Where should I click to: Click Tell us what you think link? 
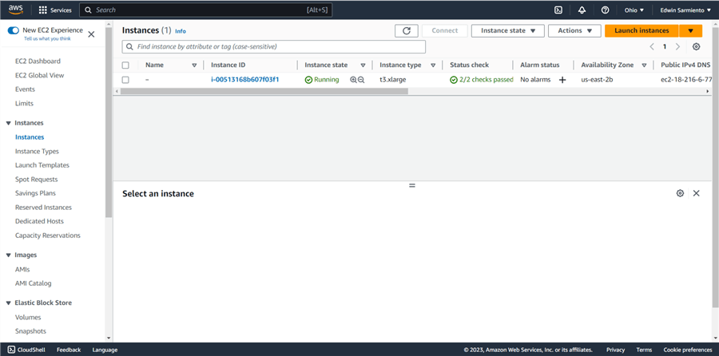pos(47,39)
